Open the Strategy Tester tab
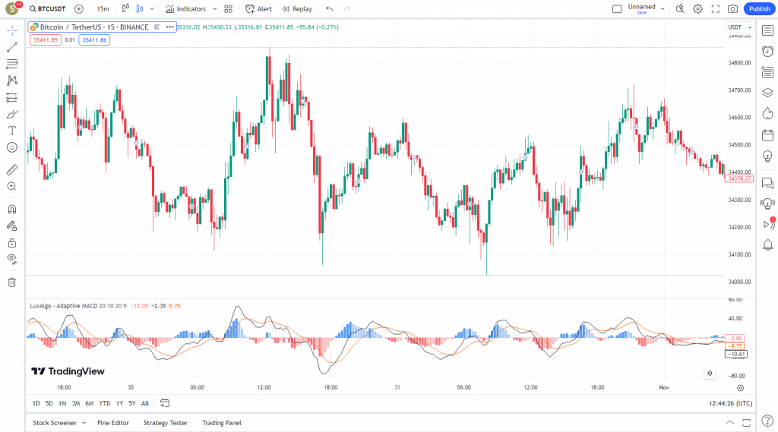778x432 pixels. tap(165, 423)
